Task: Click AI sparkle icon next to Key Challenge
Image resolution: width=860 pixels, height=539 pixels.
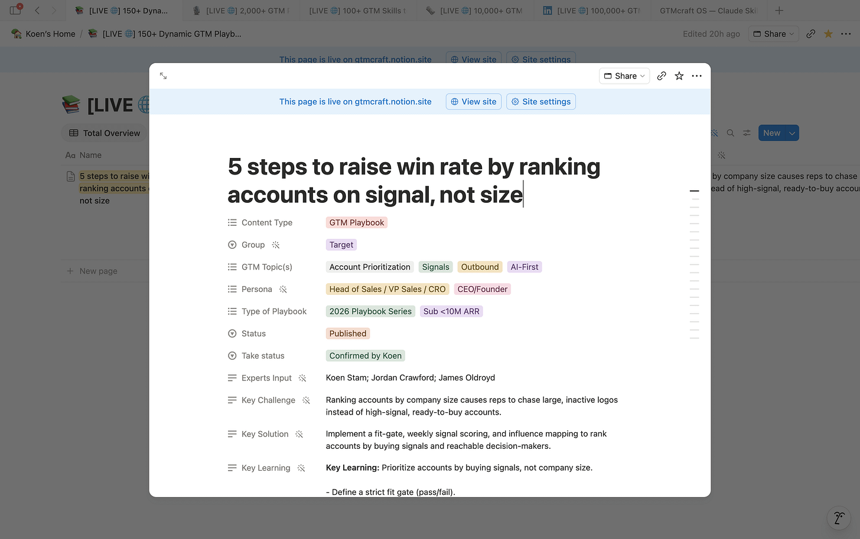Action: click(306, 400)
